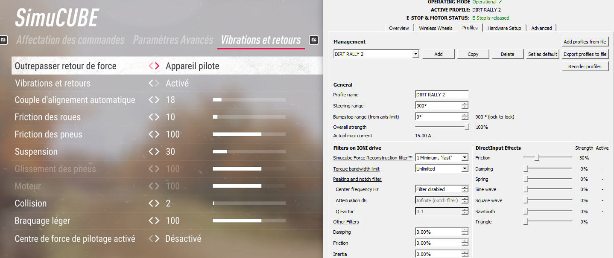The width and height of the screenshot is (614, 258).
Task: Click the F3 key icon in game menu
Action: [x=3, y=40]
